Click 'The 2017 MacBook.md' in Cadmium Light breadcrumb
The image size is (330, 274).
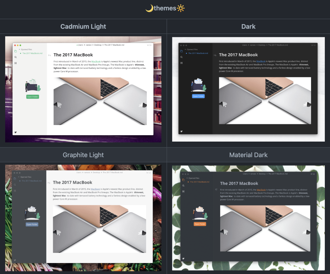(x=114, y=45)
